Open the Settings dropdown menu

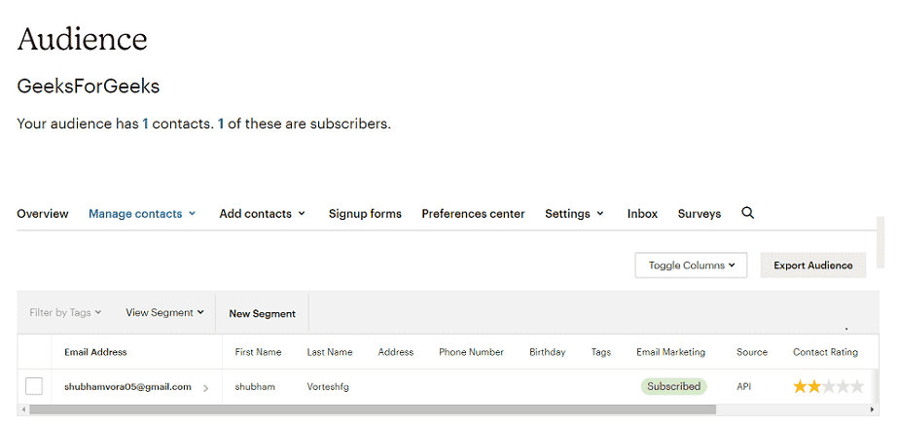574,214
